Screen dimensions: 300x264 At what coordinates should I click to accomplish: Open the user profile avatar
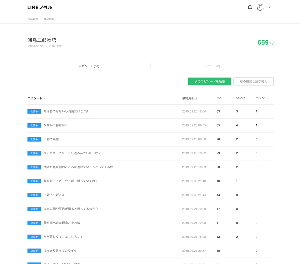tap(260, 7)
